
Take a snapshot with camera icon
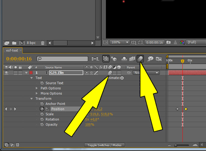[168, 42]
